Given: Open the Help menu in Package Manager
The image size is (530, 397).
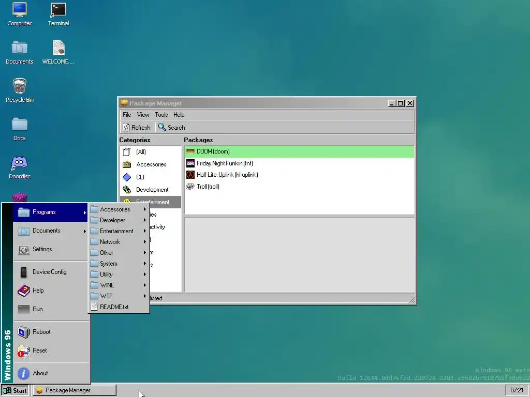Looking at the screenshot, I should pos(179,115).
